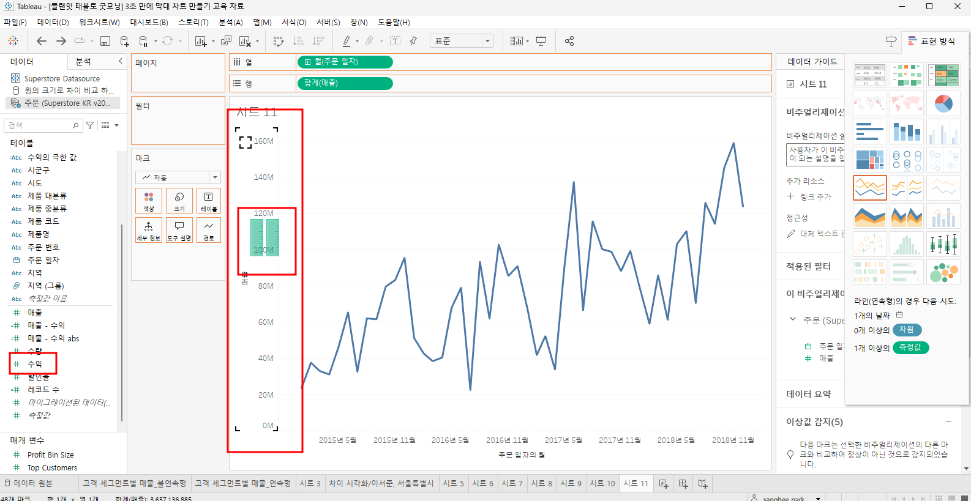
Task: Open the highlight pen tool
Action: click(347, 41)
